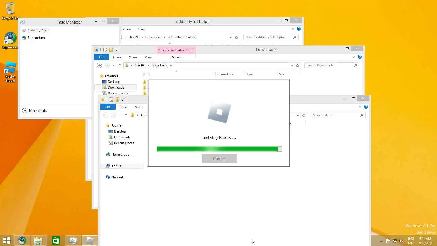The height and width of the screenshot is (246, 437).
Task: Sort by Date modified column in Downloads
Action: [224, 74]
